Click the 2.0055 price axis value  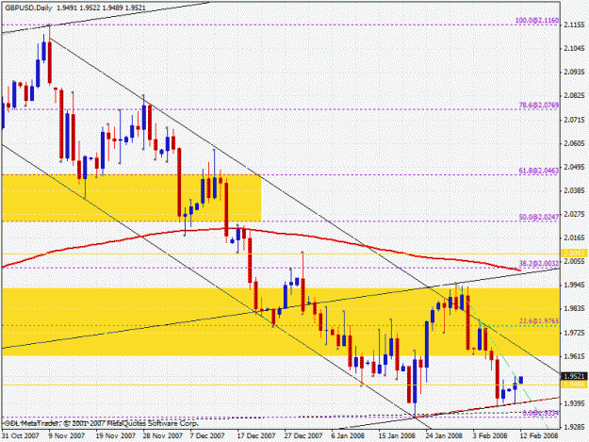click(574, 261)
